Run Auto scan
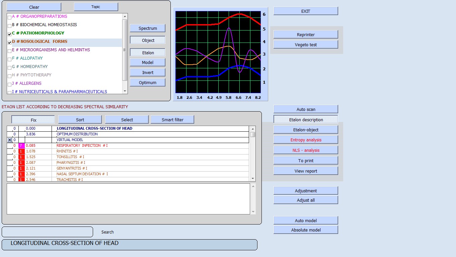This screenshot has height=257, width=456. coord(306,109)
